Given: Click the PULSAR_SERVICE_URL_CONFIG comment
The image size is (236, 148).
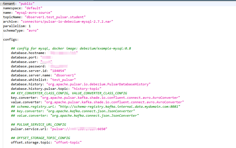Looking at the screenshot, I should point(38,124).
